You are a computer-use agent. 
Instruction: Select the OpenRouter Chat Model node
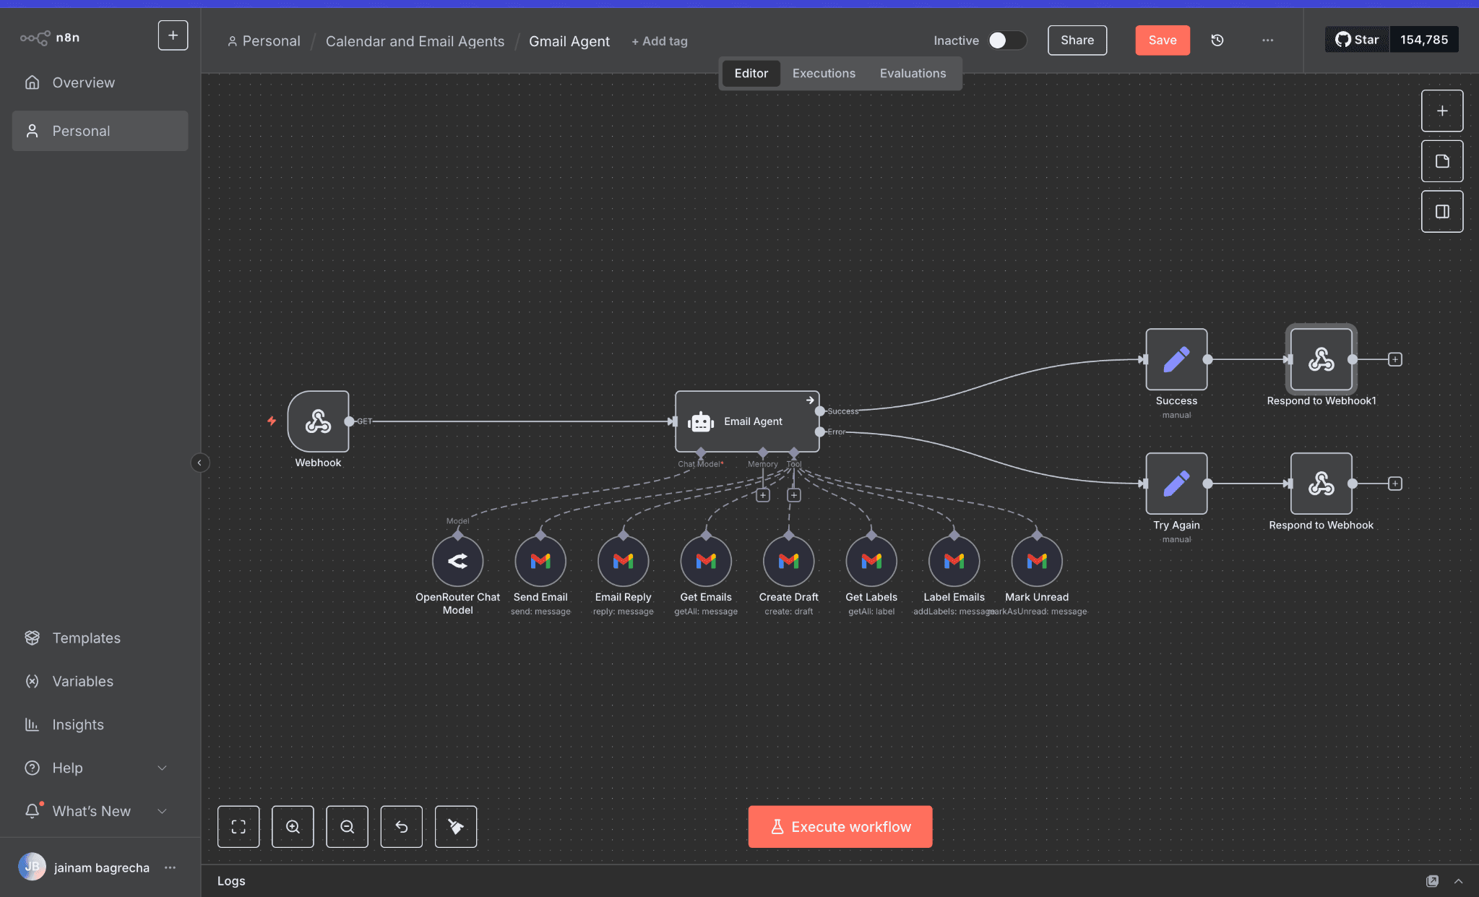[x=457, y=561]
